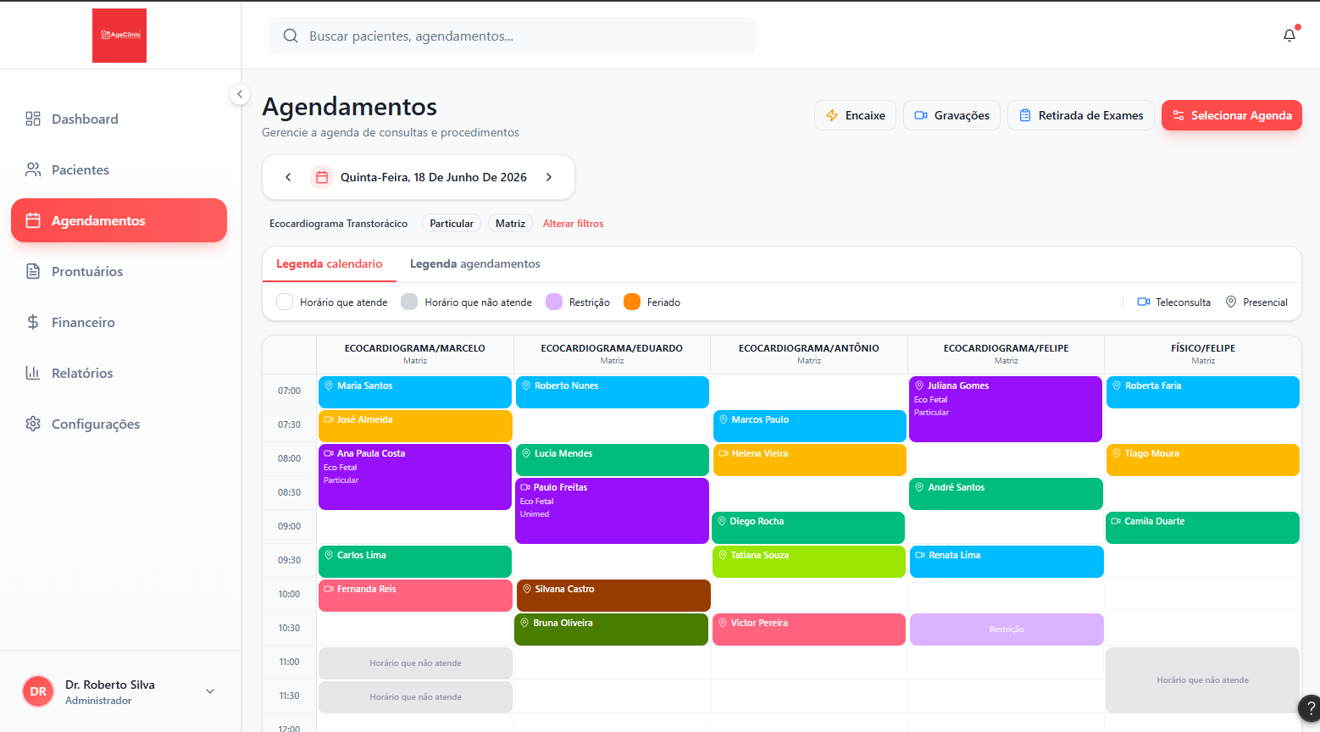
Task: Click the Configurações gear icon
Action: [x=33, y=424]
